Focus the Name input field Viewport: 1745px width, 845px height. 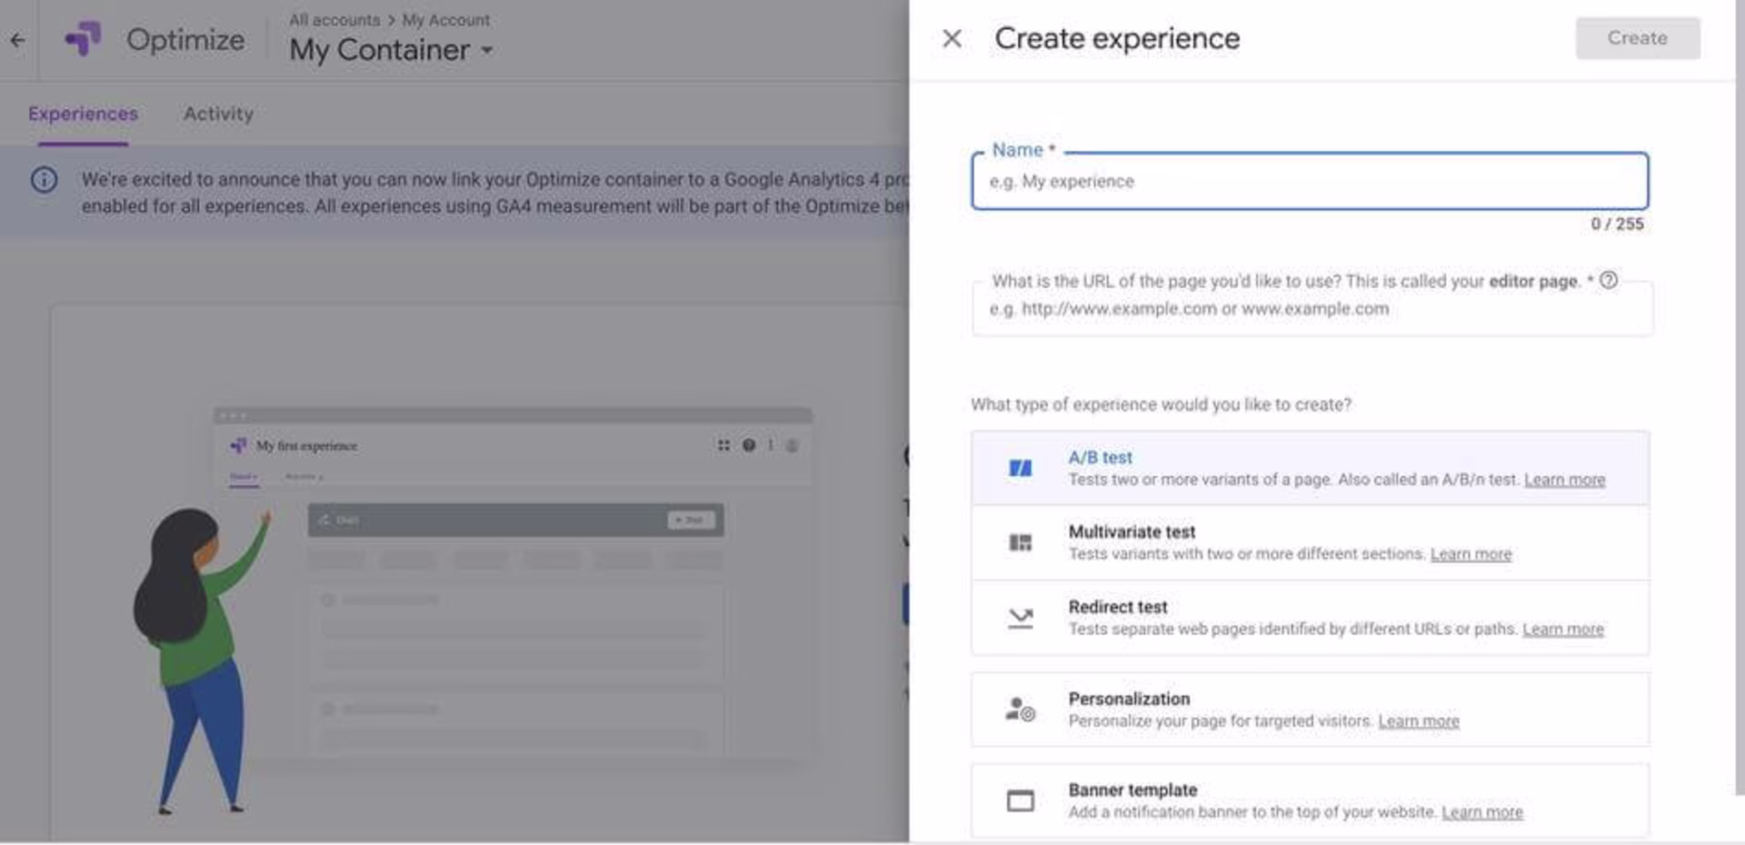click(1310, 181)
